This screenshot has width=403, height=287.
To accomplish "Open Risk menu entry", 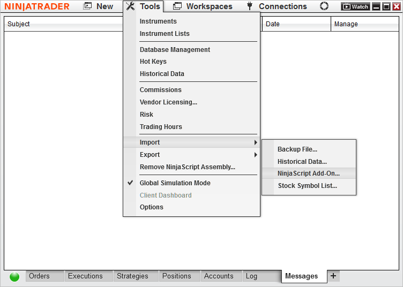I will tap(146, 115).
